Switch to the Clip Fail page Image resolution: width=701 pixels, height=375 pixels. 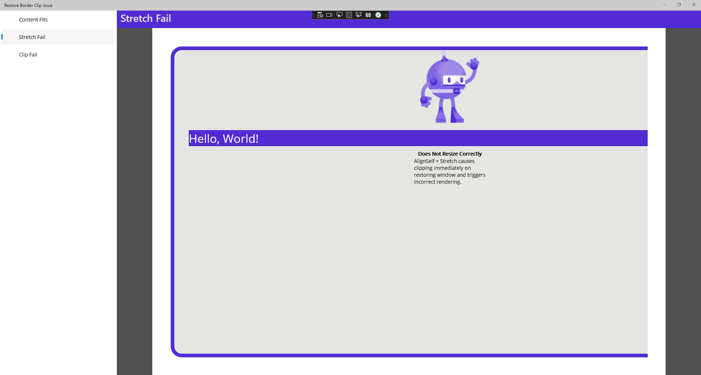tap(28, 54)
